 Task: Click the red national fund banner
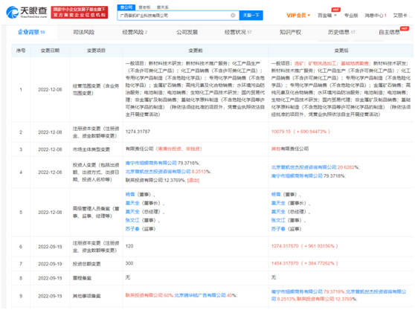point(80,12)
